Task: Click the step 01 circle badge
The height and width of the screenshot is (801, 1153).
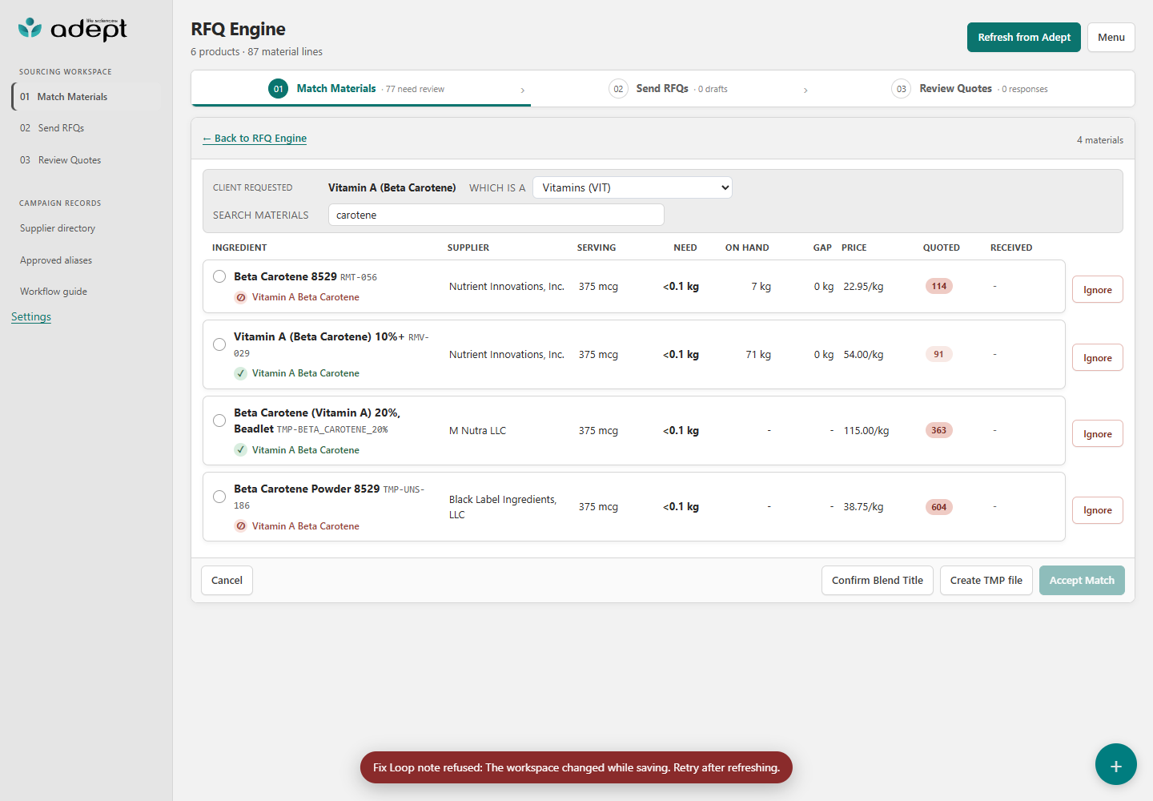Action: click(278, 89)
